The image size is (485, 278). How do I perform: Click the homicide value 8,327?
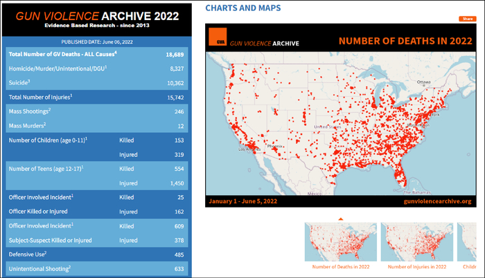pyautogui.click(x=177, y=68)
